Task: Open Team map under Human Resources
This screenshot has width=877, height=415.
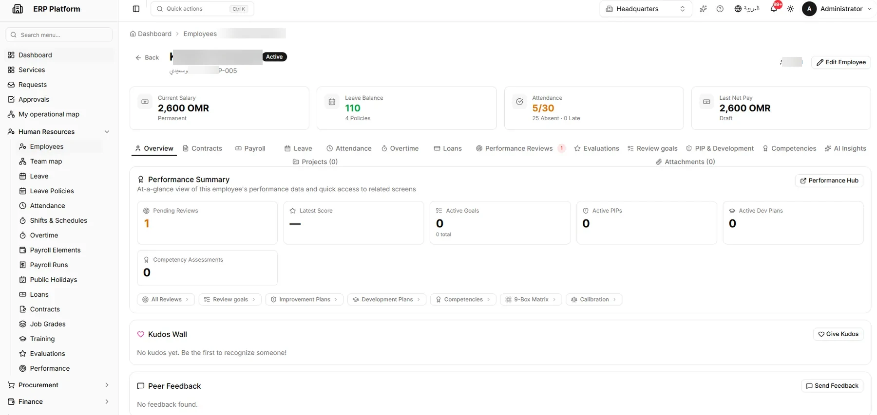Action: [x=59, y=162]
